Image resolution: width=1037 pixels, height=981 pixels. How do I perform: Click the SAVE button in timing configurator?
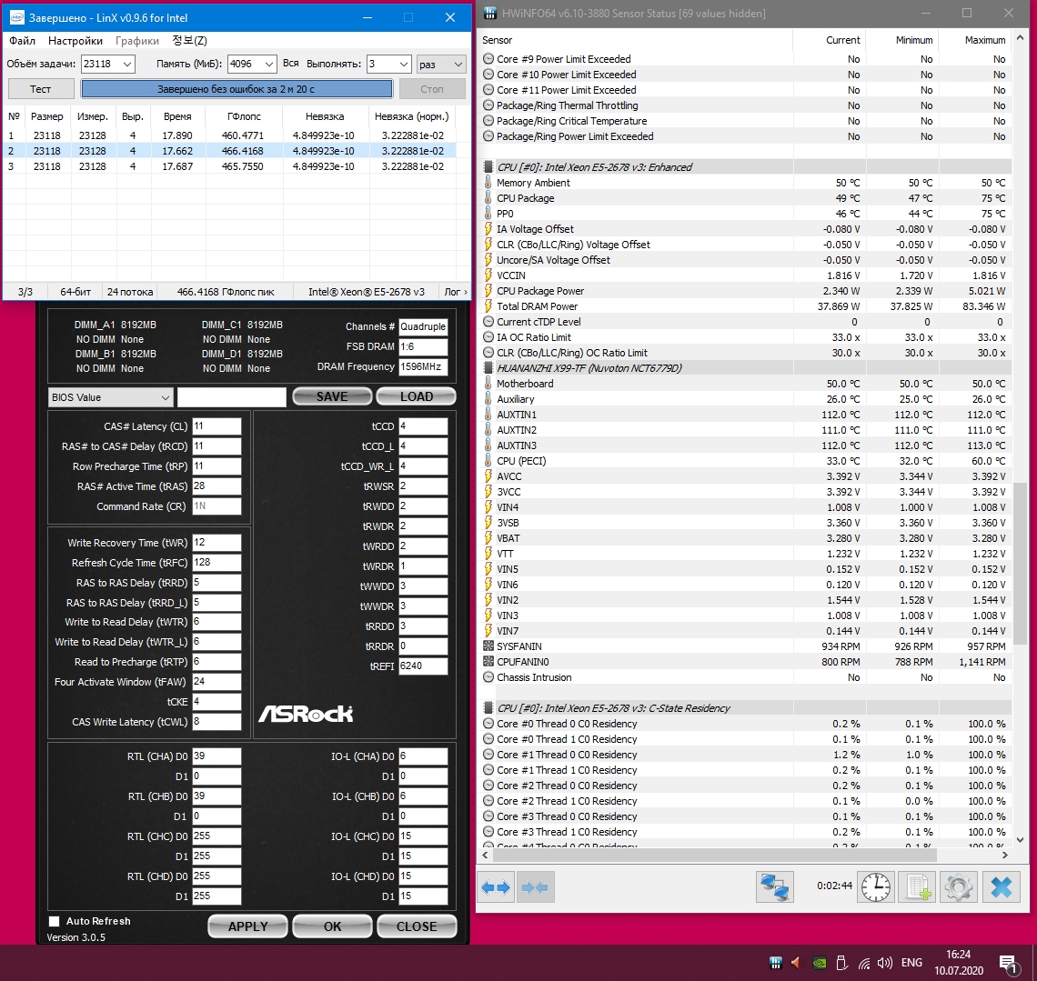pos(332,396)
